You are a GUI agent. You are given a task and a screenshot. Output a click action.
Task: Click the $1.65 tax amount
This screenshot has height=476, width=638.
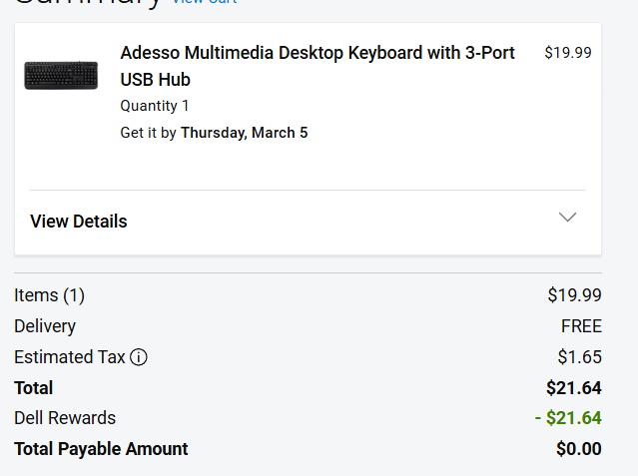tap(579, 357)
